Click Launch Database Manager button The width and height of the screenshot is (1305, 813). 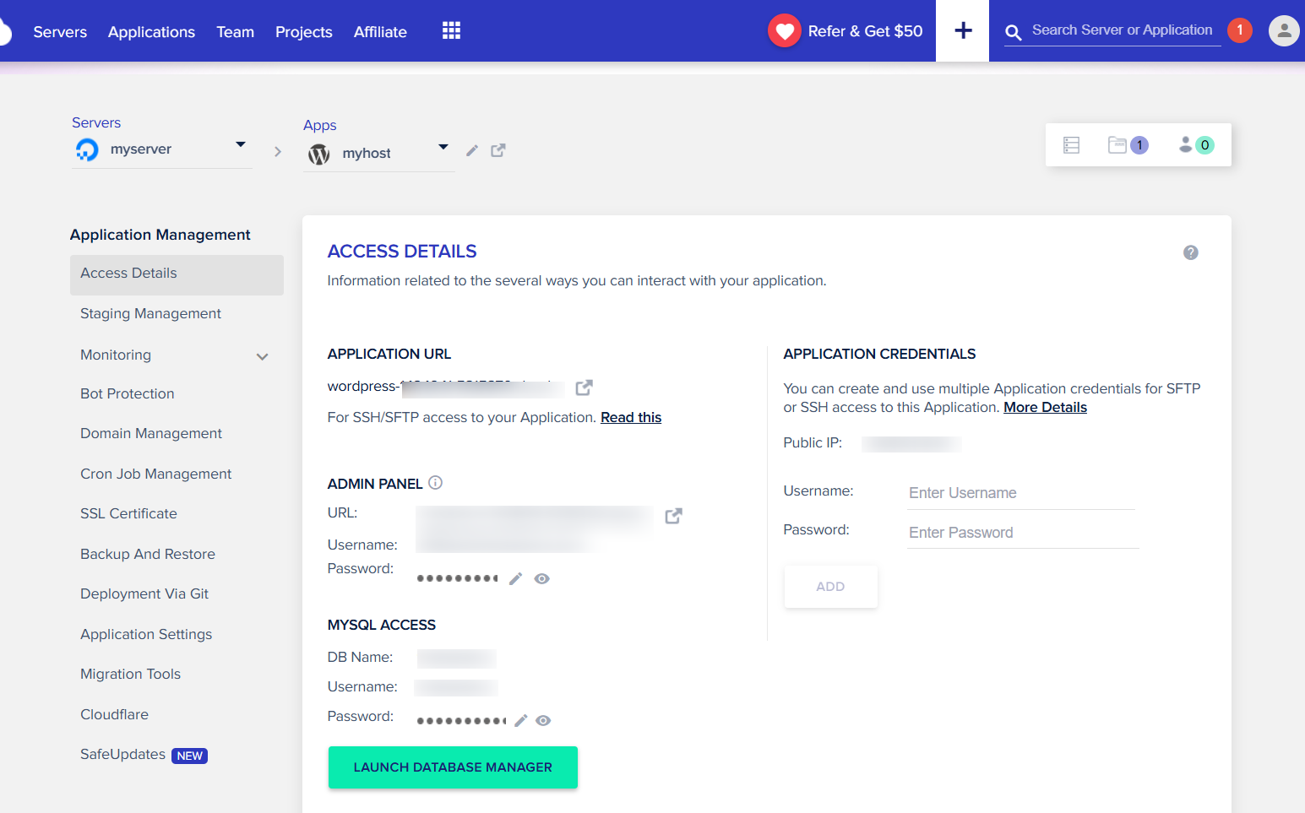(453, 767)
